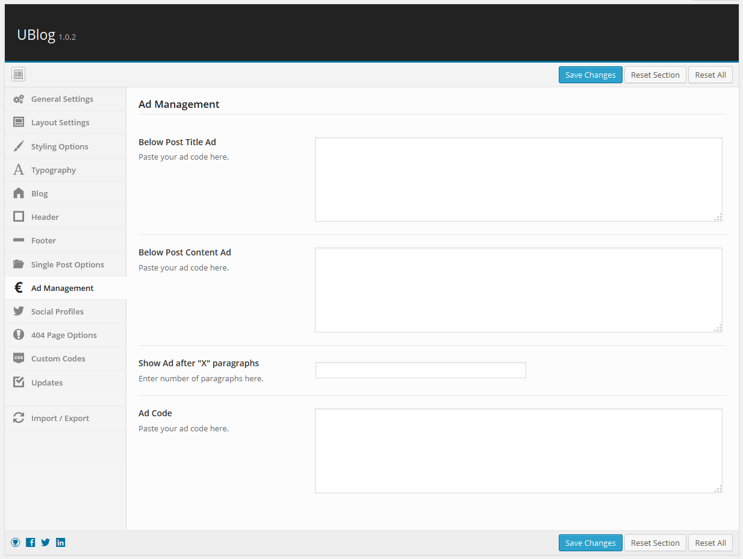
Task: Open the 404 Page Options section
Action: (x=64, y=336)
